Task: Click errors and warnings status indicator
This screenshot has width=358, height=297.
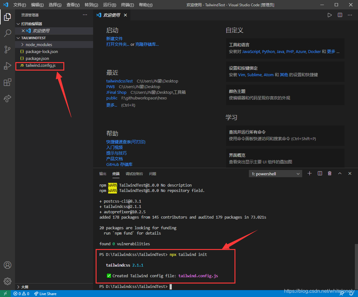Action: coord(21,294)
